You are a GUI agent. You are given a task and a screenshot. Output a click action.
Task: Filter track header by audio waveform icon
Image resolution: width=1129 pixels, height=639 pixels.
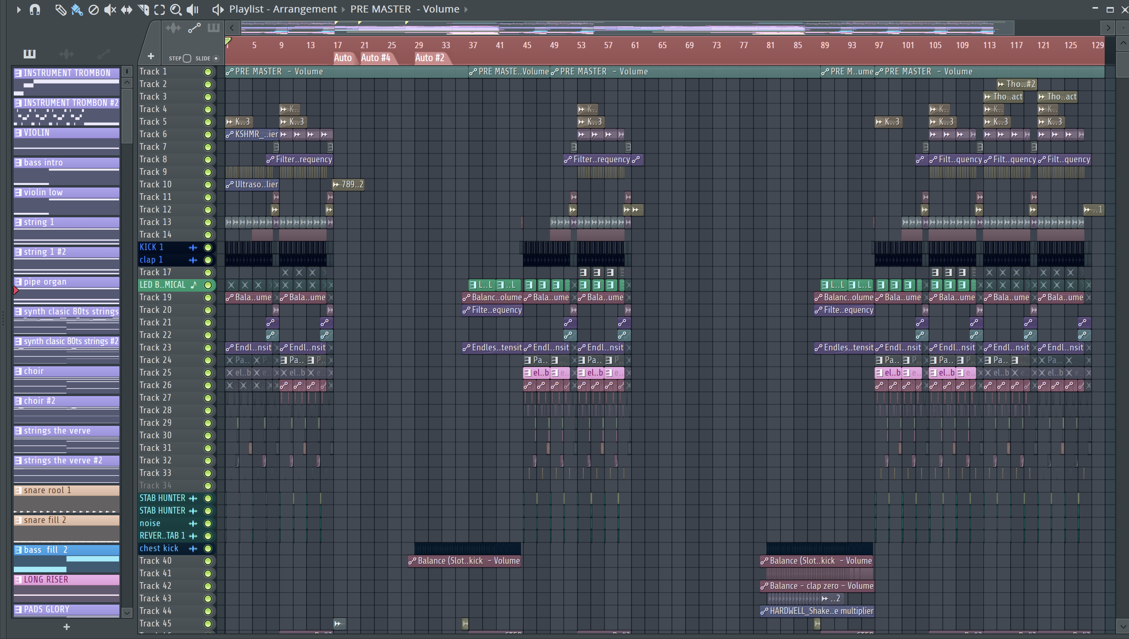[173, 29]
